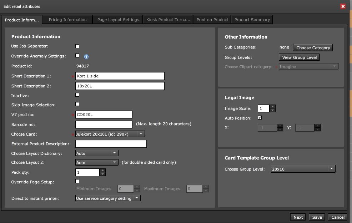This screenshot has height=223, width=352.
Task: View the Product Summary tab
Action: pyautogui.click(x=252, y=20)
